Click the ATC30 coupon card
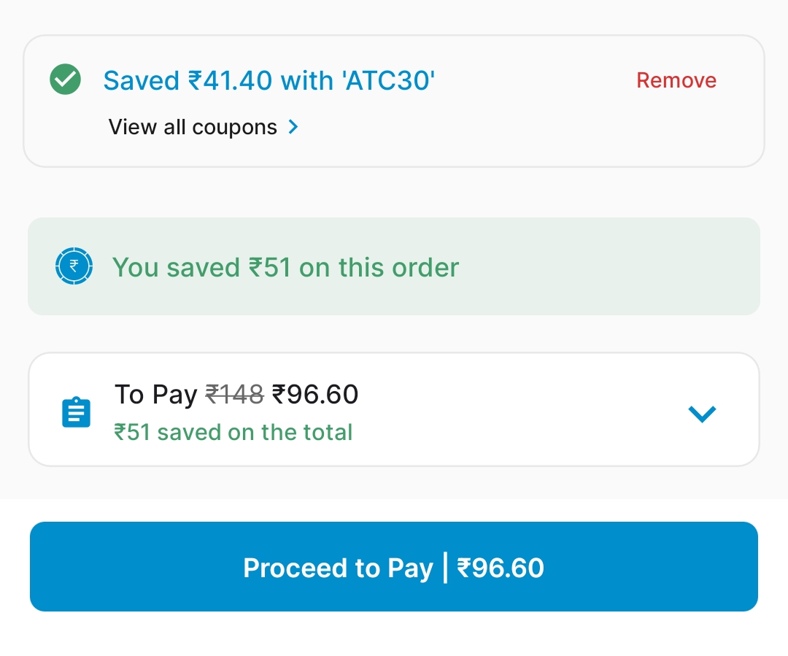This screenshot has height=656, width=788. [394, 100]
